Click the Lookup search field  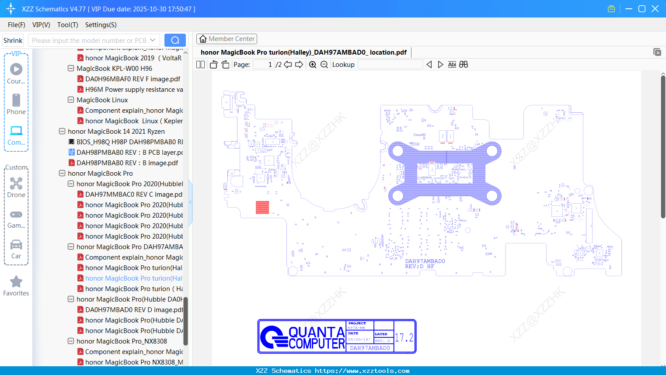(x=391, y=64)
